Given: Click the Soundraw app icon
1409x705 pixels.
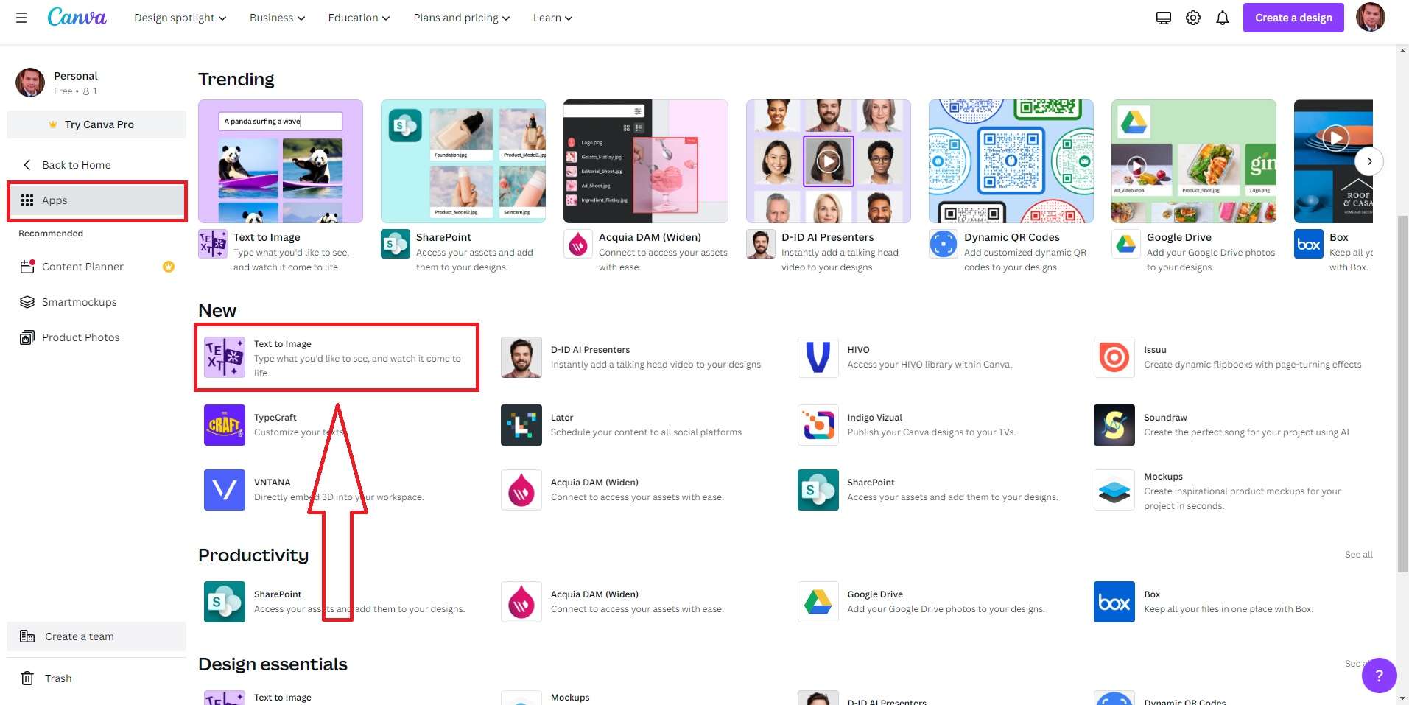Looking at the screenshot, I should tap(1114, 425).
